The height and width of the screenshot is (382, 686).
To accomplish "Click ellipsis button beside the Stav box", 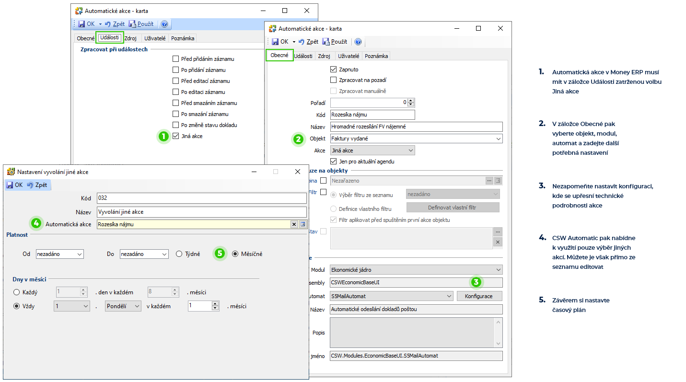I will 498,232.
